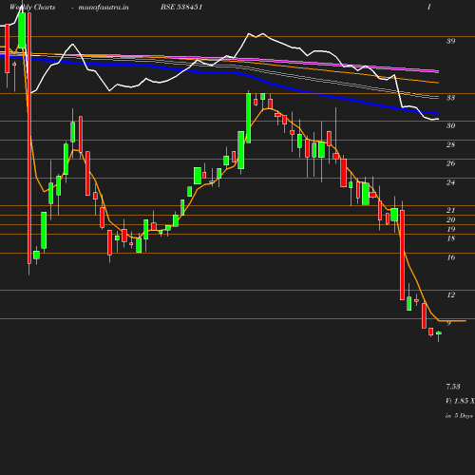Screen dimensions: 475x475
Task: Click the price label 21
Action: click(x=451, y=210)
